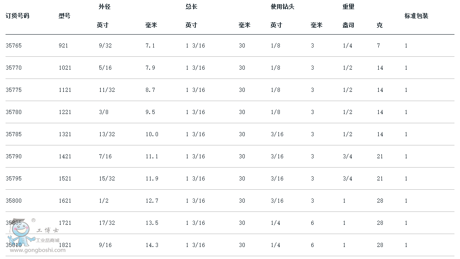Select the 9/16 inch diameter cell
The width and height of the screenshot is (460, 259).
click(105, 245)
